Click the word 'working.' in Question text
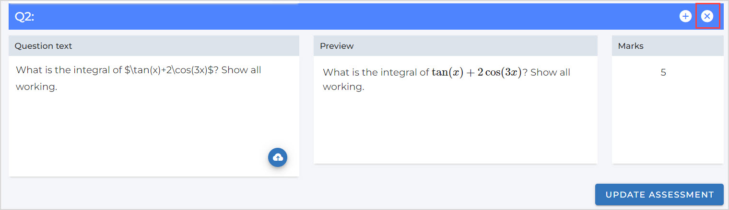 [x=36, y=87]
